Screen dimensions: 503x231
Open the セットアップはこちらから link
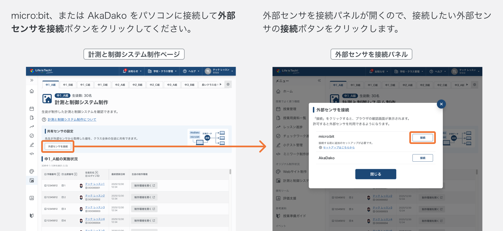(x=339, y=148)
